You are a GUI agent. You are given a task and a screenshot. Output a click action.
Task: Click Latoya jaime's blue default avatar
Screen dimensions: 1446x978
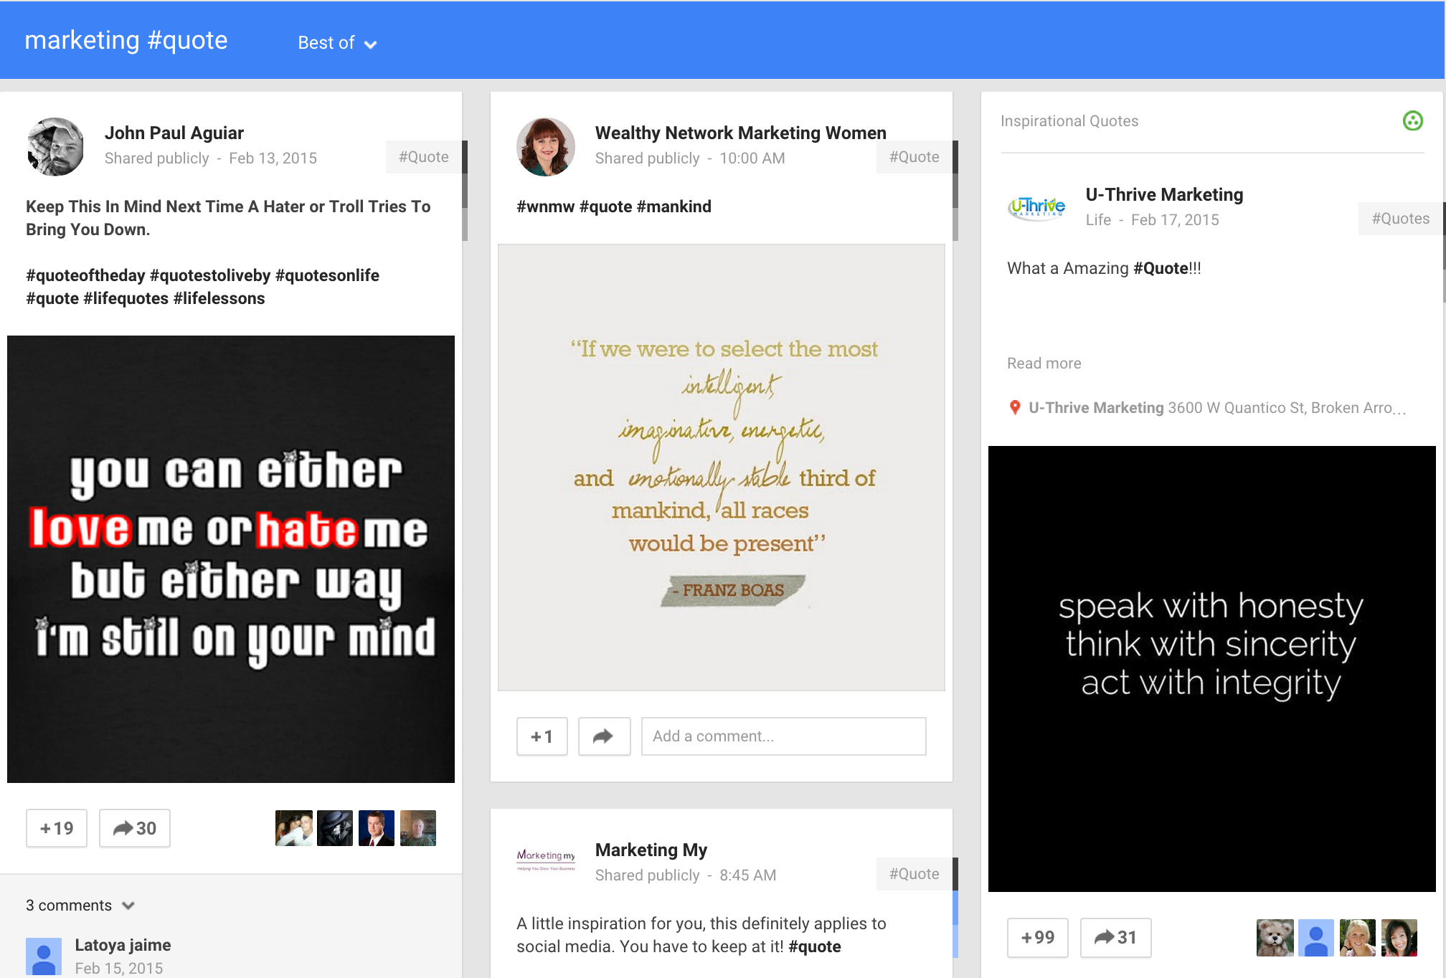click(44, 956)
